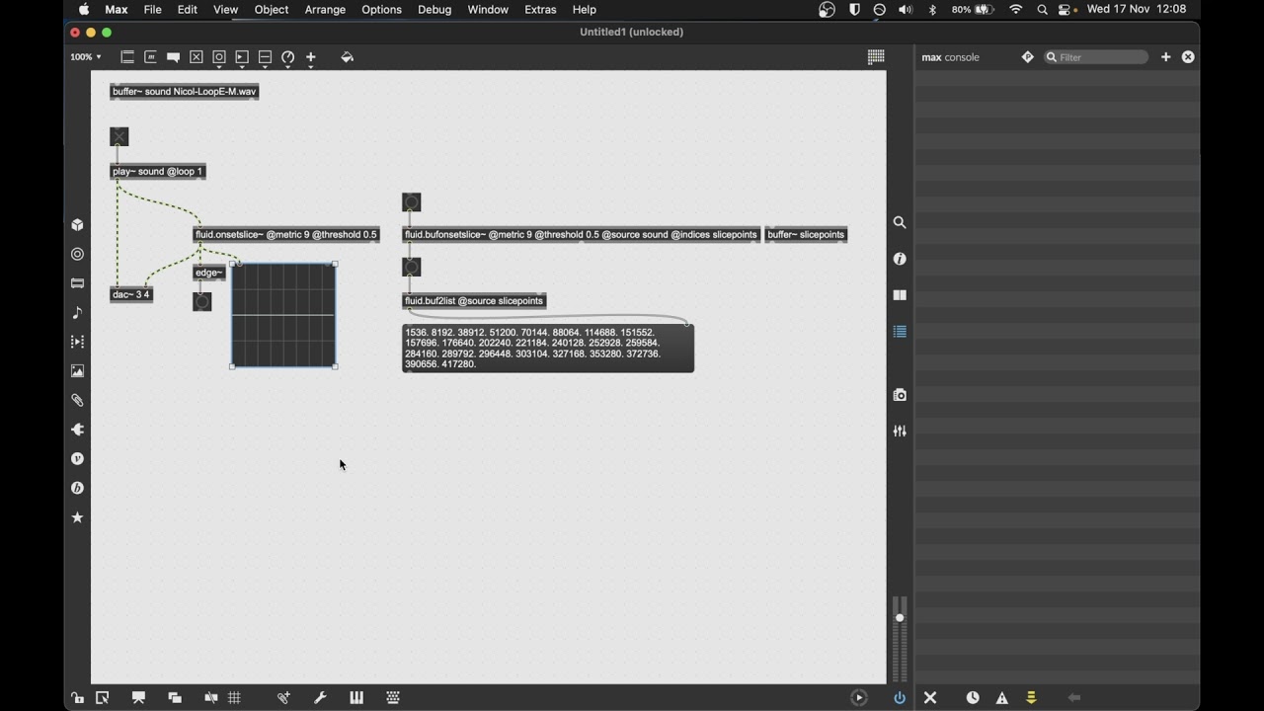This screenshot has width=1264, height=711.
Task: Open the Extras menu
Action: (x=540, y=10)
